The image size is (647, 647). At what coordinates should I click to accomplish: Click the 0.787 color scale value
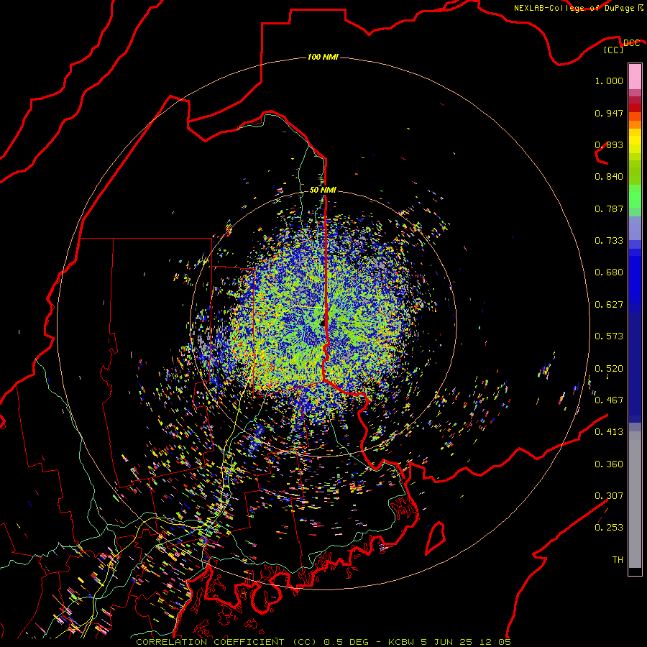(x=609, y=208)
